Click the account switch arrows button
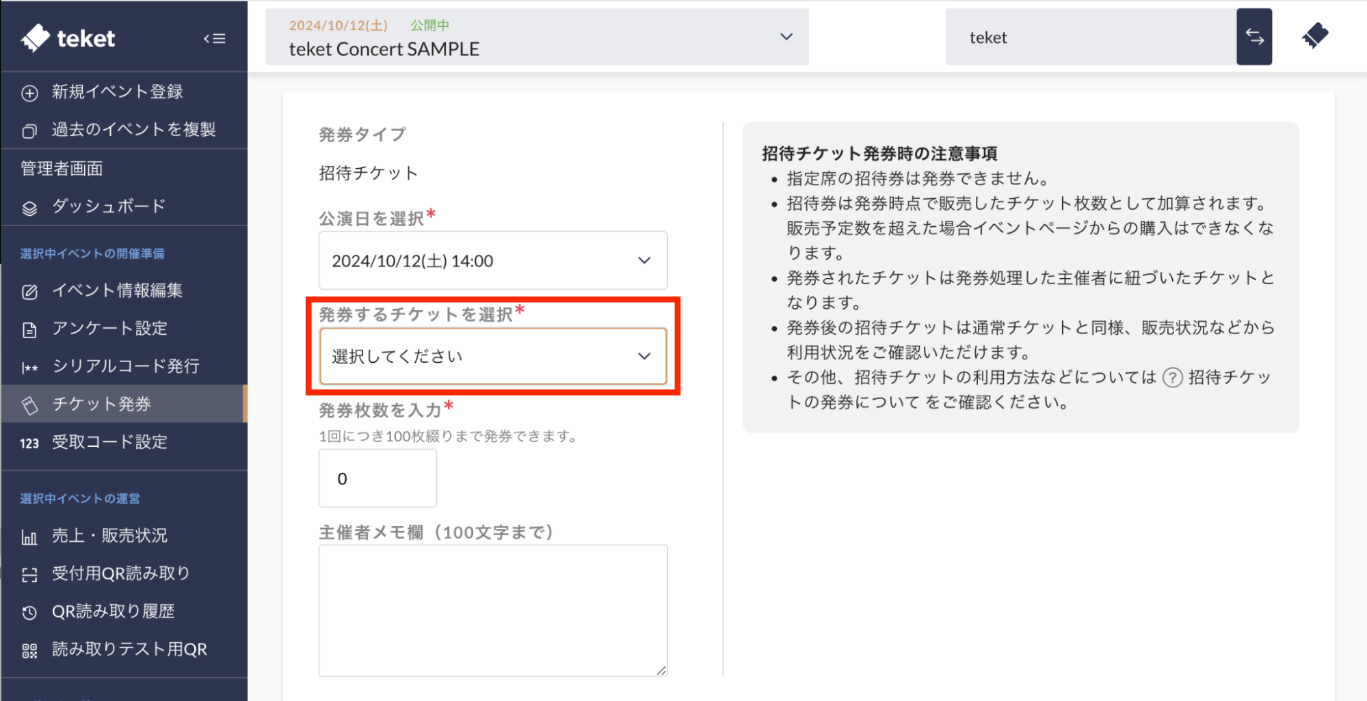Image resolution: width=1367 pixels, height=701 pixels. (1253, 37)
